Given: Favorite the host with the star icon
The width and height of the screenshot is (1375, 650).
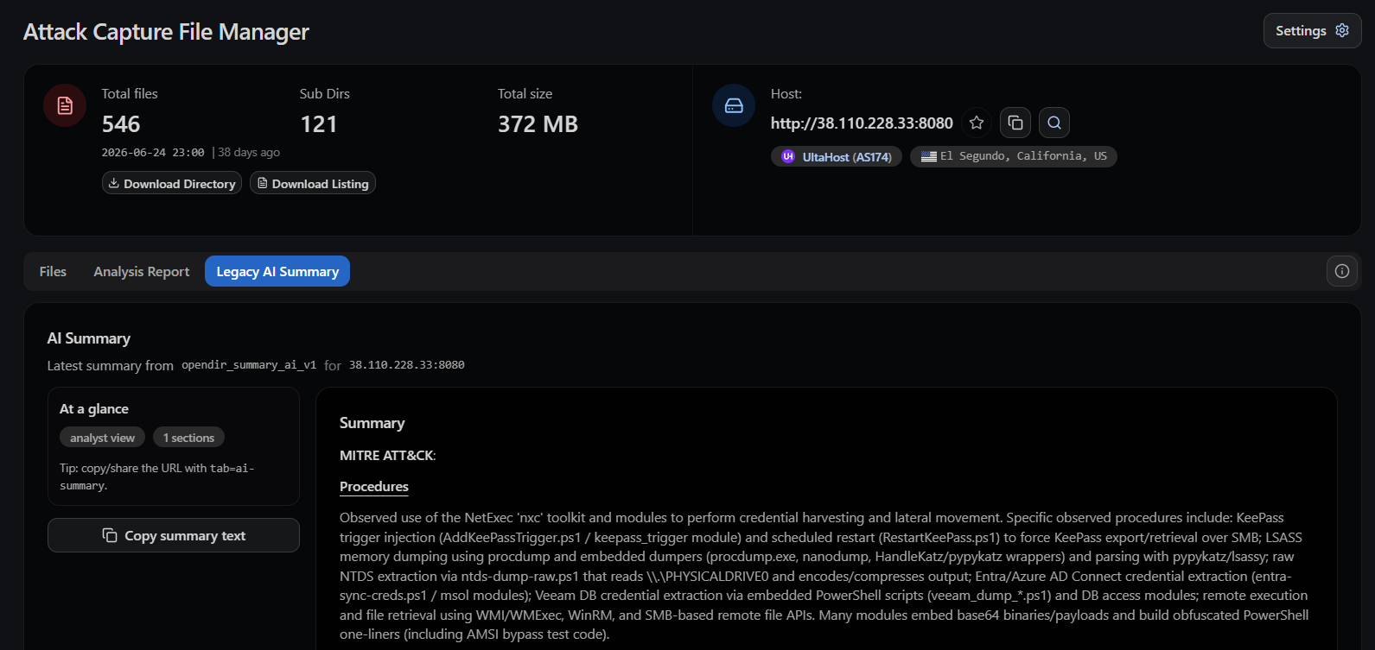Looking at the screenshot, I should pos(977,123).
